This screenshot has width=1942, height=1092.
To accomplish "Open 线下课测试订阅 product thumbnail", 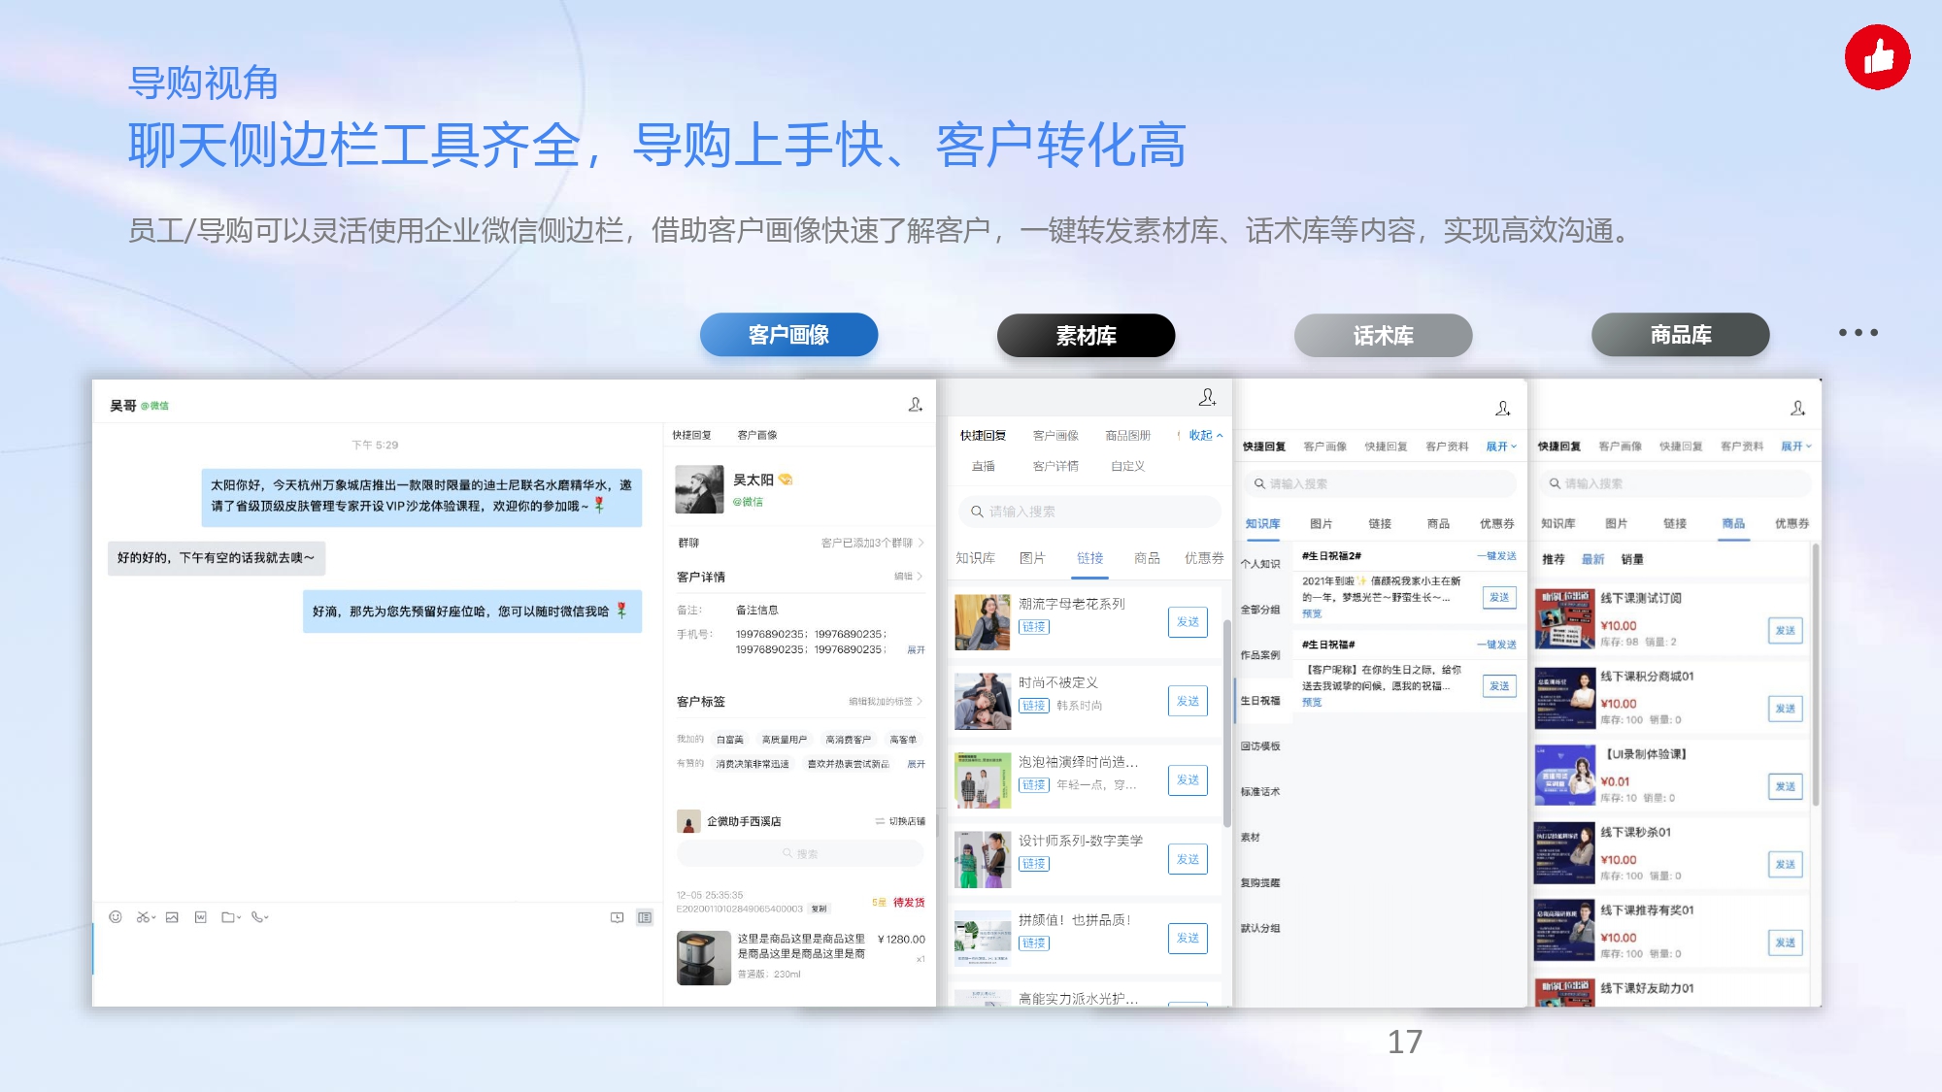I will [1564, 619].
